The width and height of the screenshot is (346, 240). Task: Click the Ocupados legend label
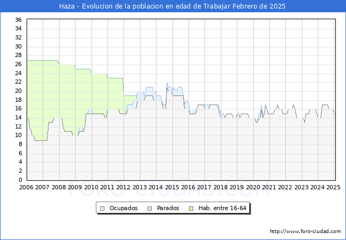pyautogui.click(x=123, y=208)
